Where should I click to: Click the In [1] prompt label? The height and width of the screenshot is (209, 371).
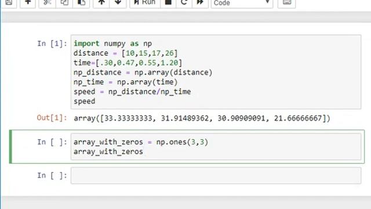[52, 44]
